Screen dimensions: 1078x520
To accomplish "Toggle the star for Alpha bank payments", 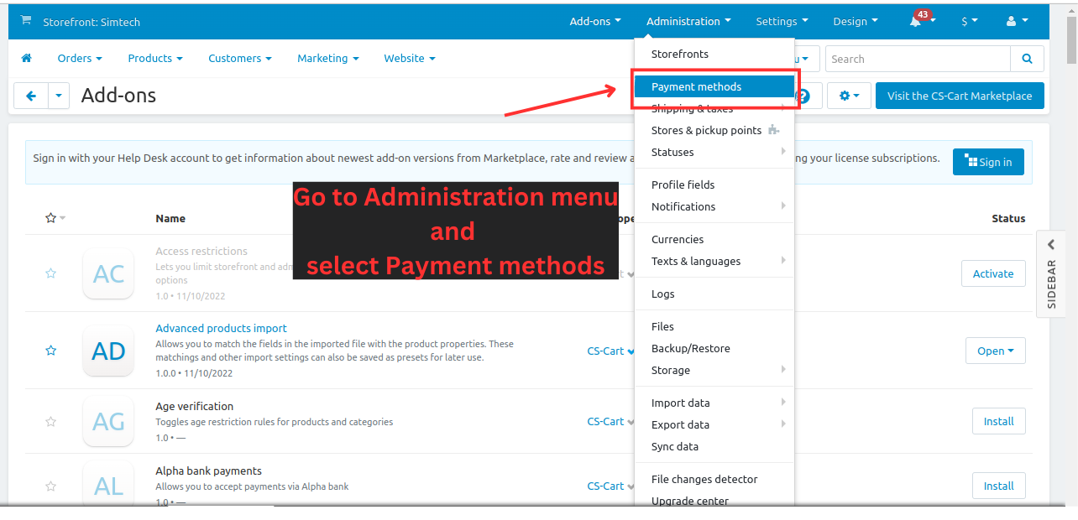I will pyautogui.click(x=50, y=486).
